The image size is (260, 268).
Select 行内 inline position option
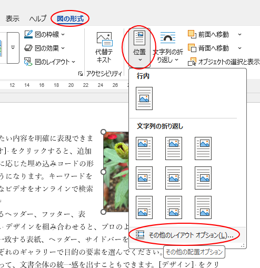[x=144, y=98]
